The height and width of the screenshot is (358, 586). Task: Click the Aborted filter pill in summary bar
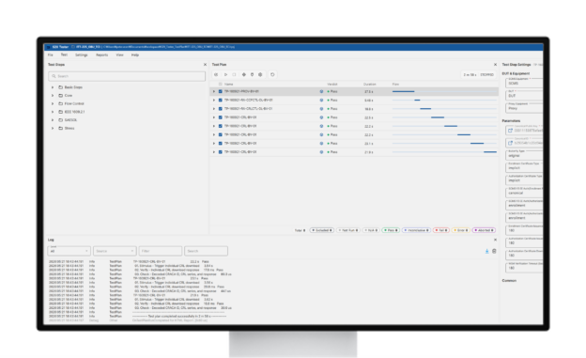[x=484, y=230]
